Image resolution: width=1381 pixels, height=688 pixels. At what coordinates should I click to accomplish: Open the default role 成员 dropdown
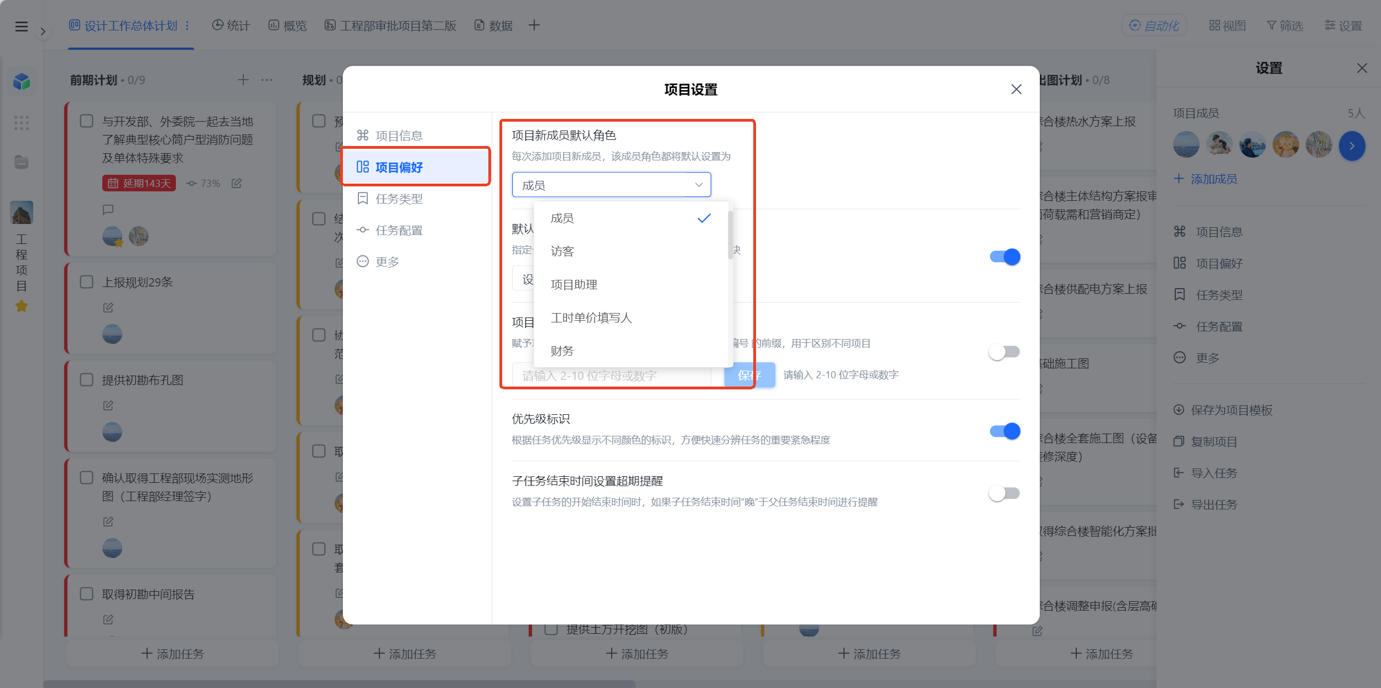[611, 185]
